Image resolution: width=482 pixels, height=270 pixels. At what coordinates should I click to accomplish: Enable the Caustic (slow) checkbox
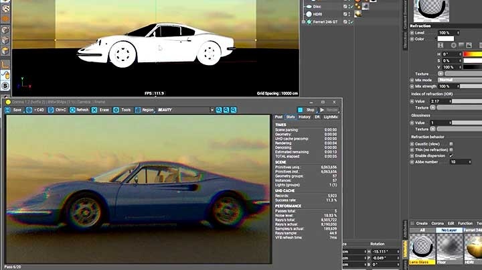point(451,143)
